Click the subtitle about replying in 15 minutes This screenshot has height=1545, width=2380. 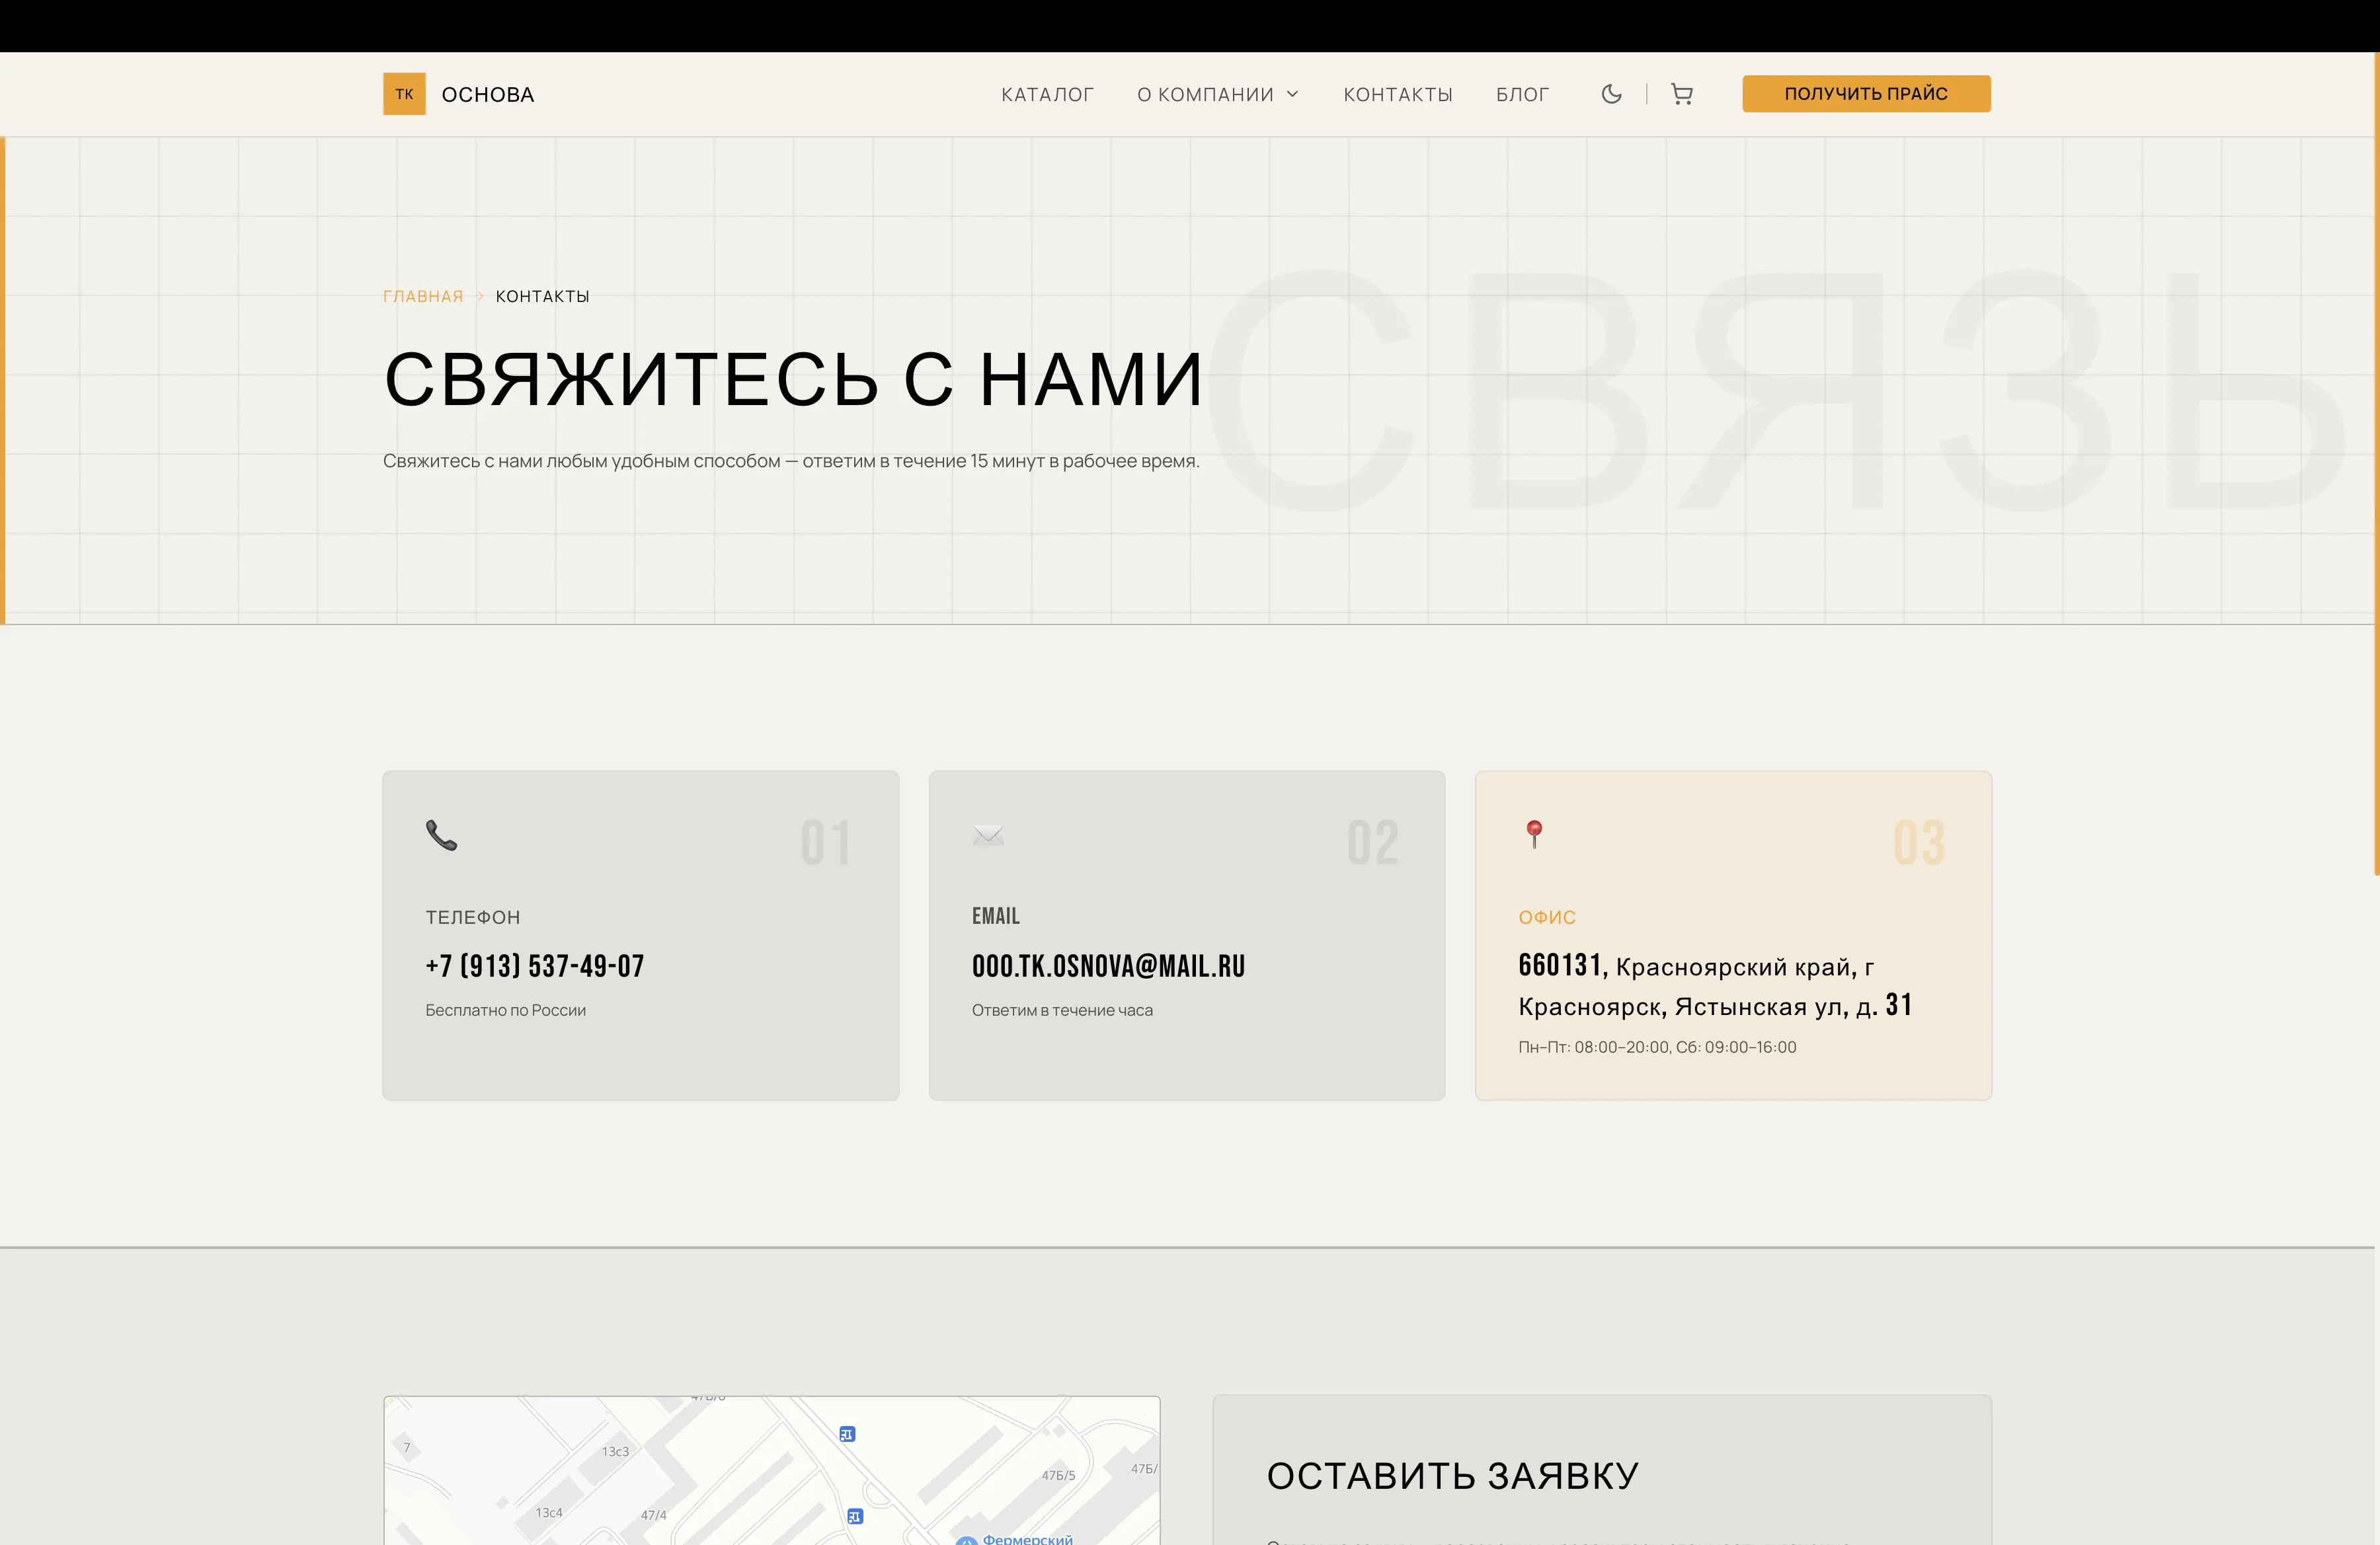(791, 461)
